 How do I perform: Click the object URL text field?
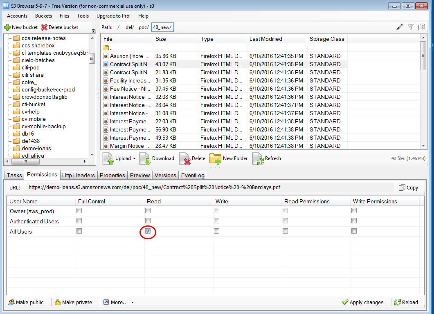(x=210, y=187)
